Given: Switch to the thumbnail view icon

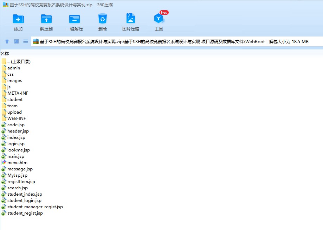Looking at the screenshot, I should 16,41.
